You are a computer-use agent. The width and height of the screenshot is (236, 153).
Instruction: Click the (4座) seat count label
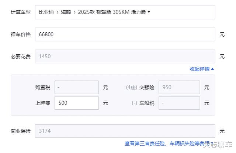tap(131, 88)
